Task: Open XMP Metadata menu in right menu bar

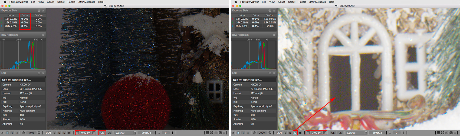Action: (x=317, y=2)
